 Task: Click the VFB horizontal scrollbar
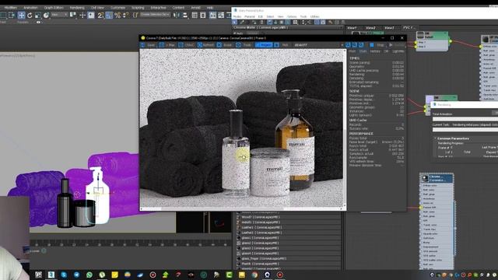242,208
